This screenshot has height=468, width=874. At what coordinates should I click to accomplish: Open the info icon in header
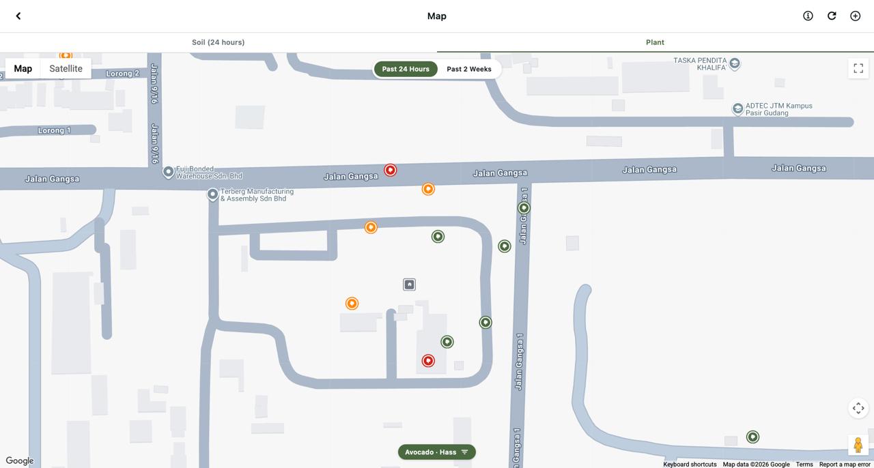click(808, 16)
